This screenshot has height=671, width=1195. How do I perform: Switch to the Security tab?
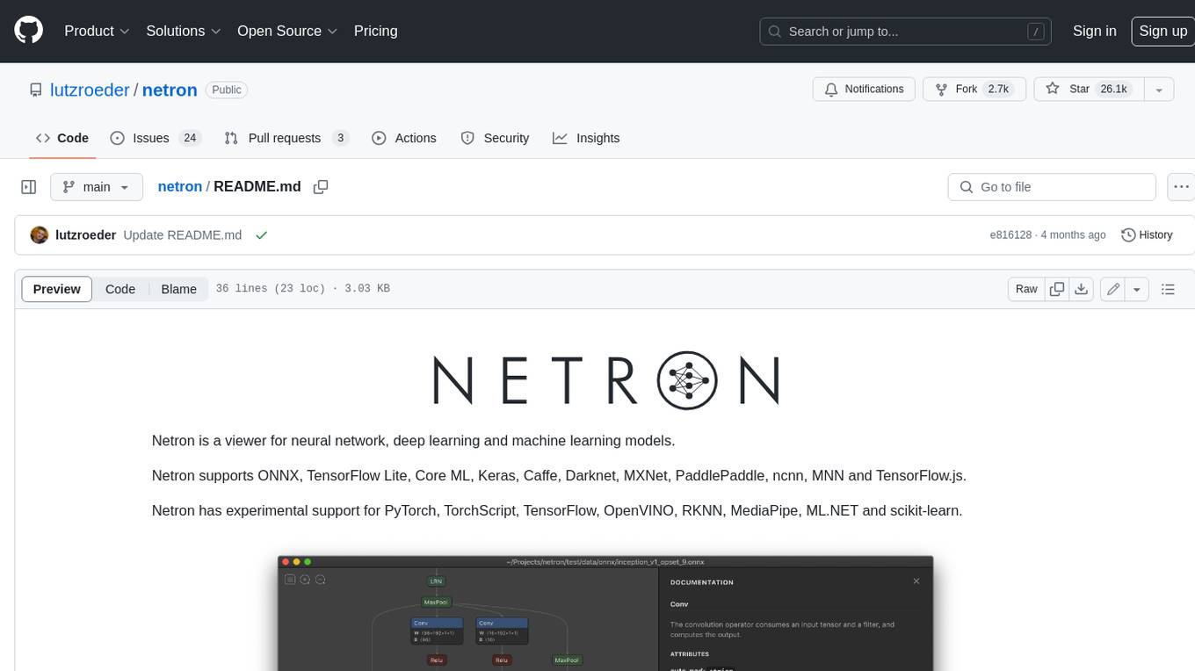[x=496, y=138]
